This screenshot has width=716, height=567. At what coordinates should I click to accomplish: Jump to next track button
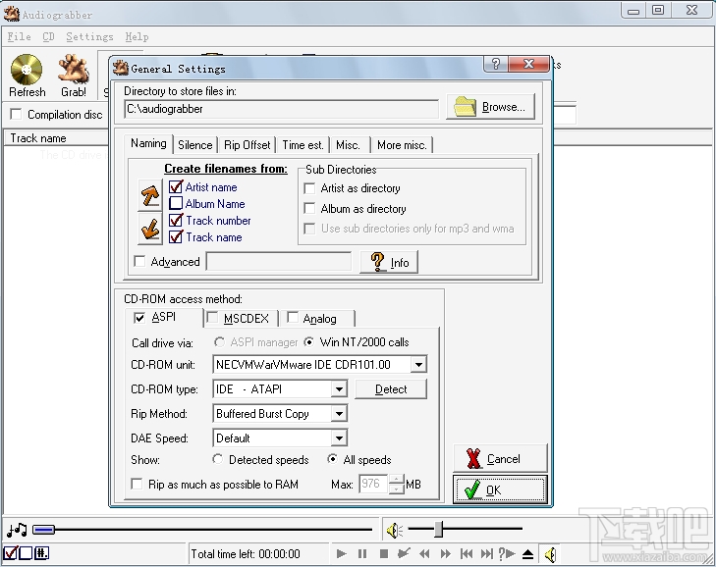[487, 554]
